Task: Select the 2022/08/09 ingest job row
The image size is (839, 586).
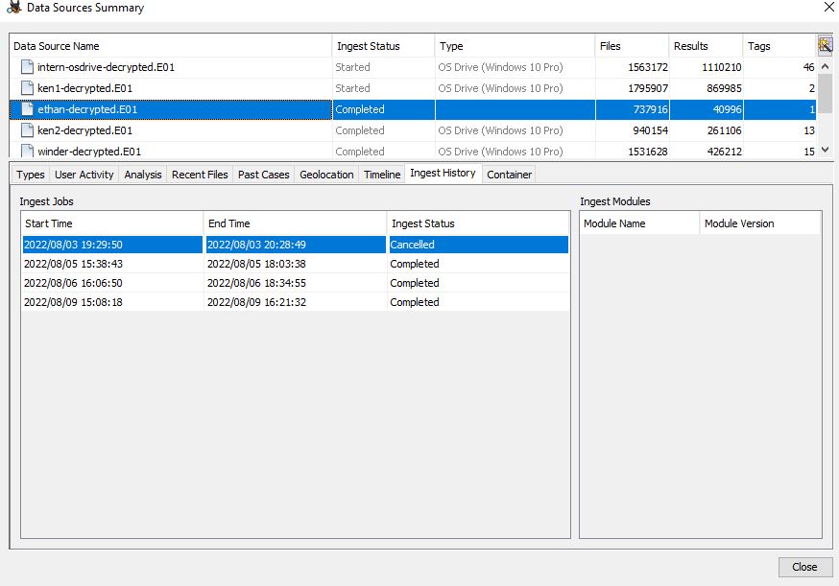Action: point(288,302)
